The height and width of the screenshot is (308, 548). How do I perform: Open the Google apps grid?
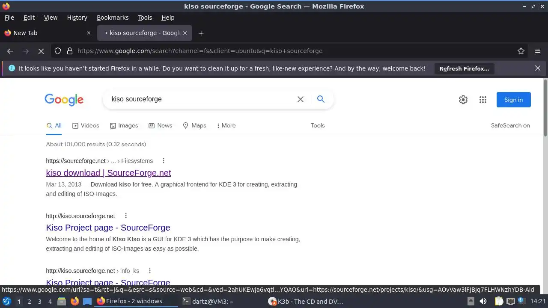[483, 100]
